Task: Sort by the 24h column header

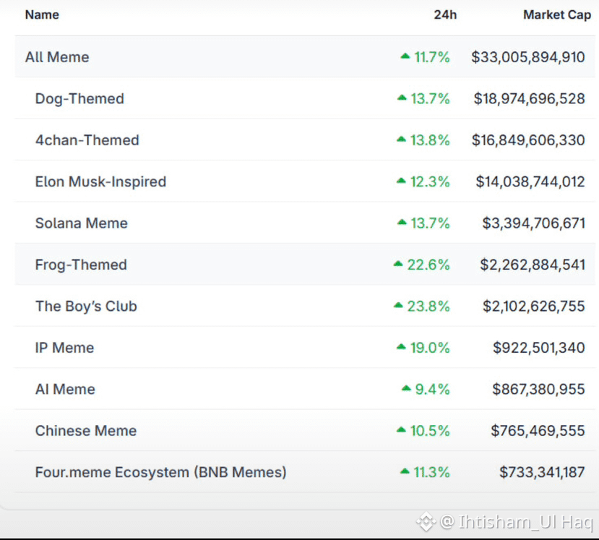Action: coord(445,14)
